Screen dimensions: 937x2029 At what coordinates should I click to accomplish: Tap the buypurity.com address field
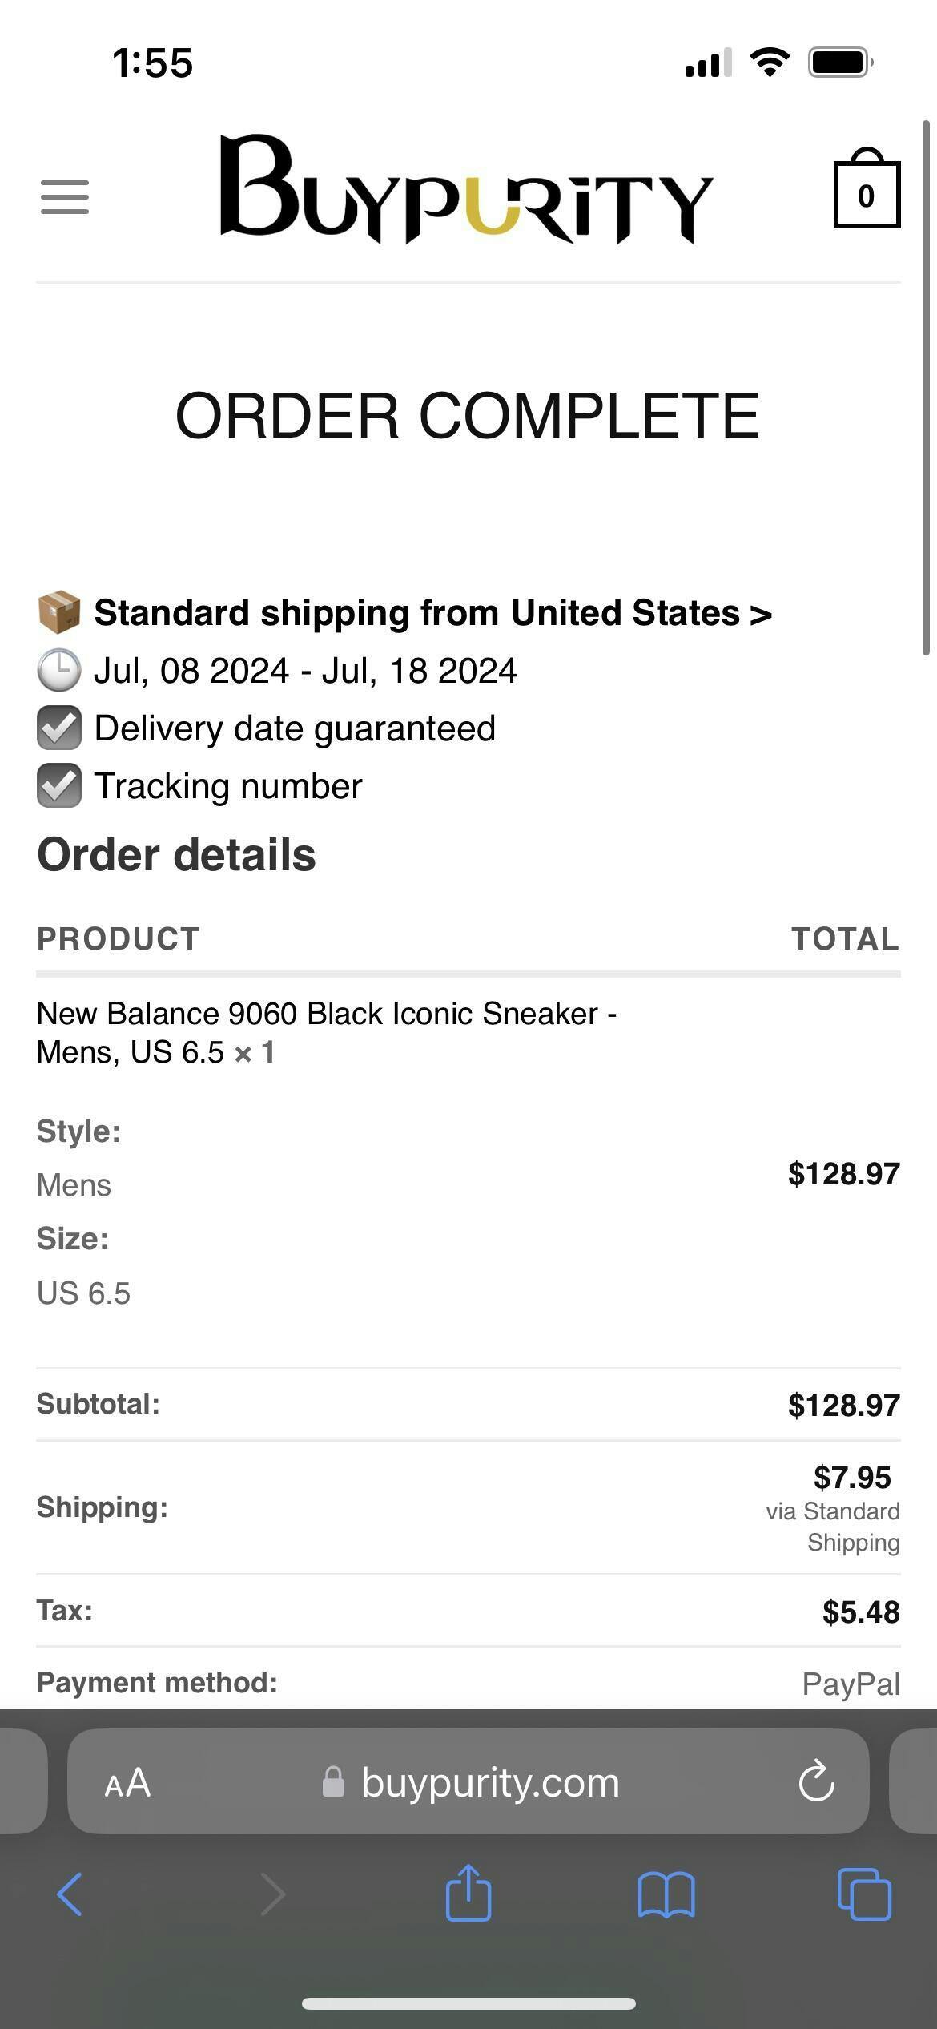tap(489, 1782)
